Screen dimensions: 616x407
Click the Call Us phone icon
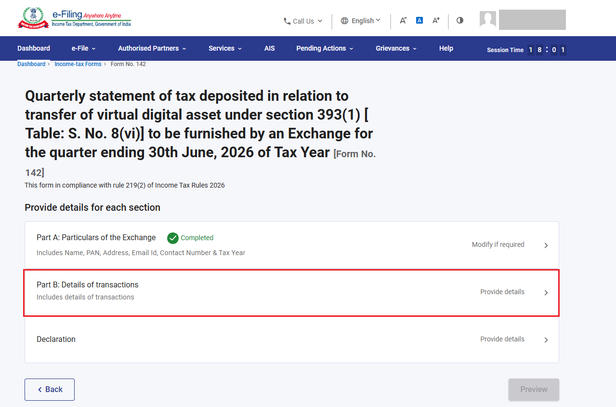pos(287,21)
